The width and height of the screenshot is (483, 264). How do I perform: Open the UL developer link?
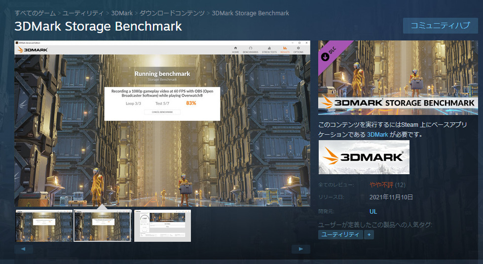373,212
